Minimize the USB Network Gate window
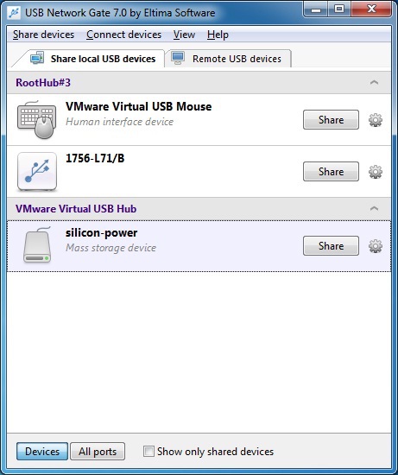 pos(316,10)
